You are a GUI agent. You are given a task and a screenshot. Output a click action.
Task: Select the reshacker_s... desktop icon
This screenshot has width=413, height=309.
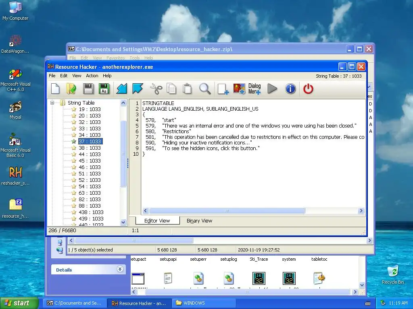pos(15,176)
